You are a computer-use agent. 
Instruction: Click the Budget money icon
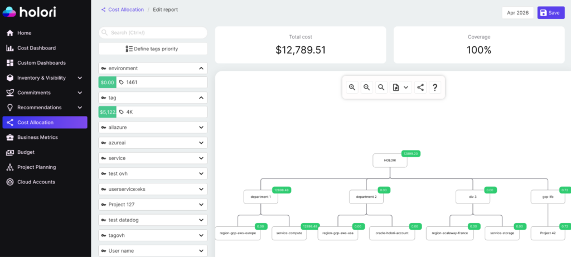pyautogui.click(x=10, y=153)
